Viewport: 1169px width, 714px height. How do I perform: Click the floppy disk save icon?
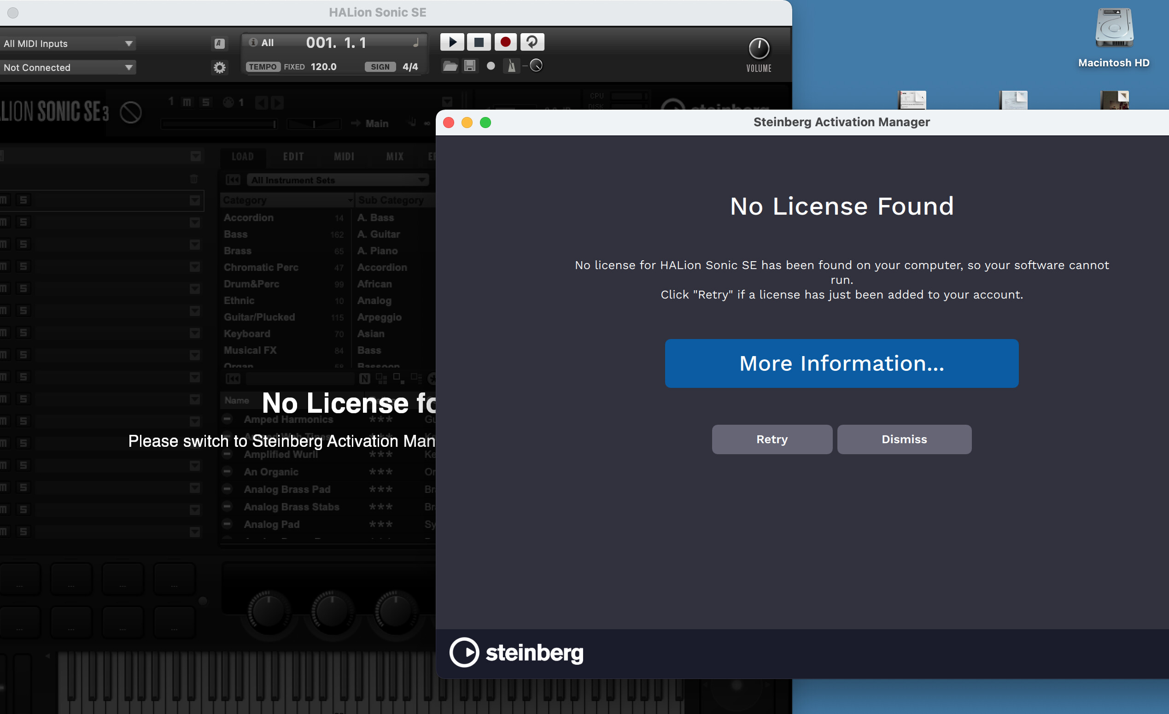(x=470, y=66)
